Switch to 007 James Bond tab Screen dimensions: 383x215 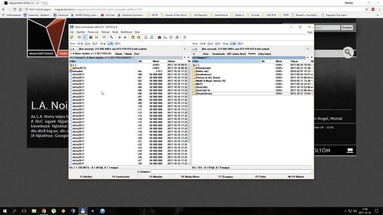pyautogui.click(x=236, y=54)
